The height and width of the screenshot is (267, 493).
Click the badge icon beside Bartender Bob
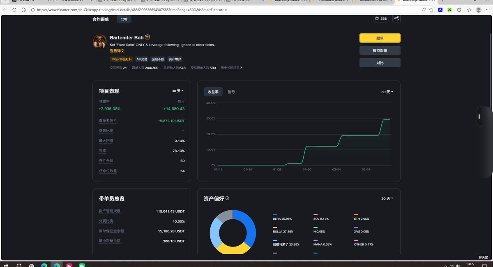[x=147, y=37]
